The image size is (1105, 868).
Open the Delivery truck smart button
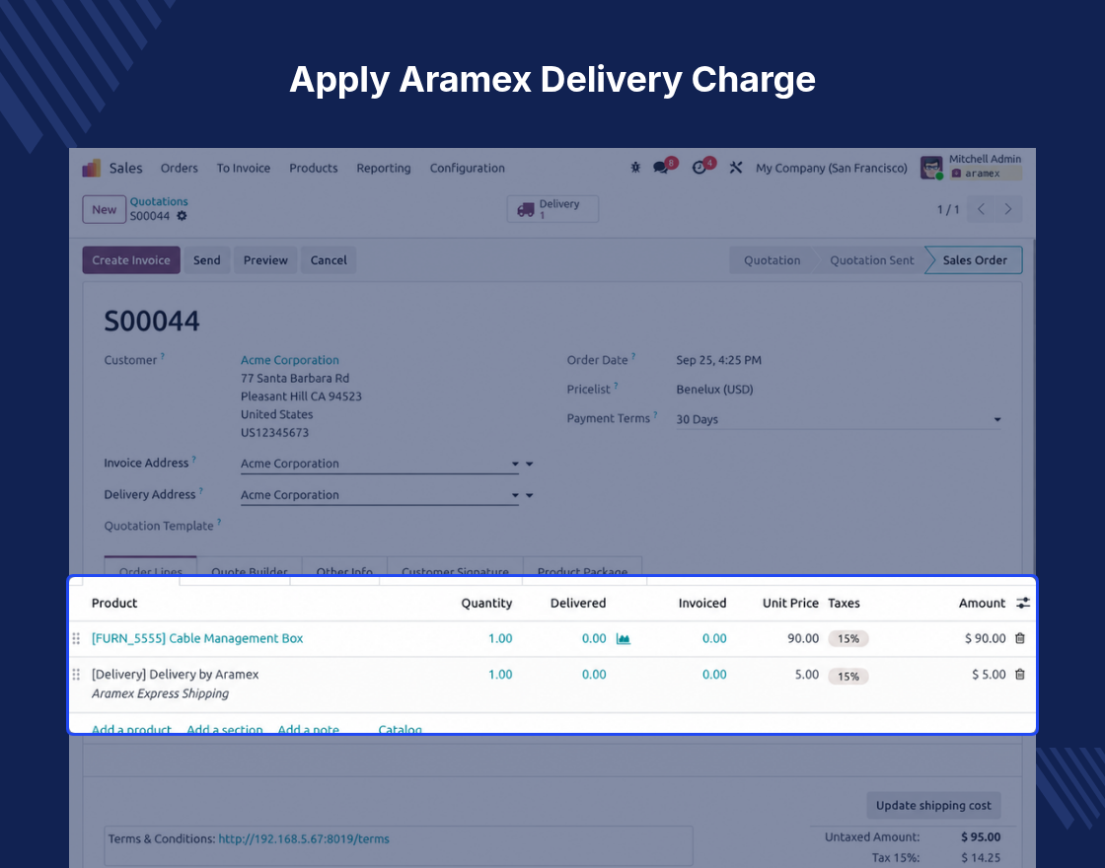coord(552,209)
